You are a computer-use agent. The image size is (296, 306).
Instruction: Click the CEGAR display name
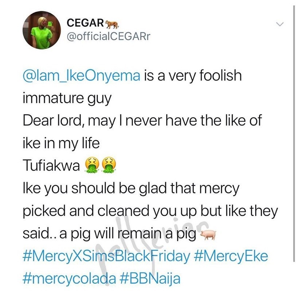pyautogui.click(x=85, y=23)
